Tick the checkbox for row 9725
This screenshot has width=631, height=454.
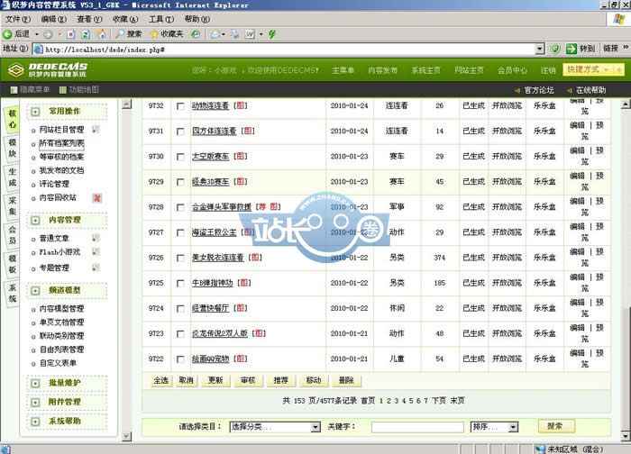click(x=180, y=284)
